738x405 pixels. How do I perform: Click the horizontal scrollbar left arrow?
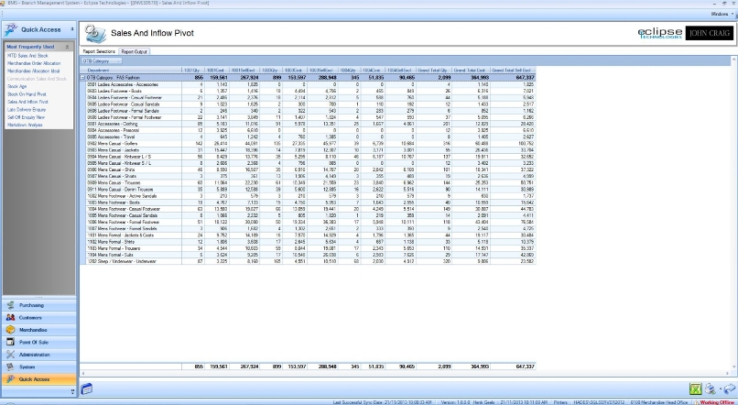83,373
